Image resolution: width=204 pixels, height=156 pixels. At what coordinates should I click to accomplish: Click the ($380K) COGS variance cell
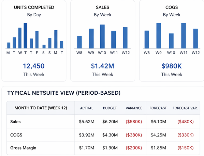(x=134, y=135)
